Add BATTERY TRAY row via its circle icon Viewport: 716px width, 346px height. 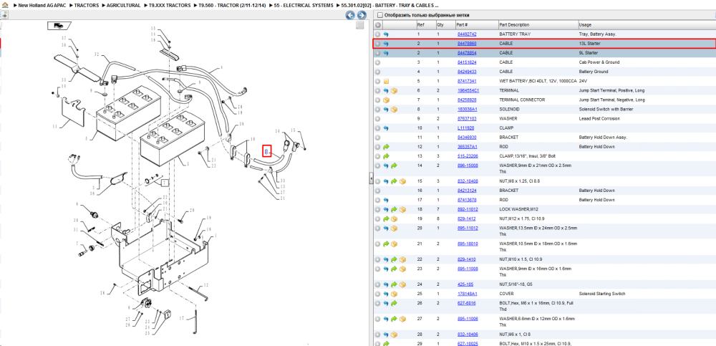click(377, 34)
